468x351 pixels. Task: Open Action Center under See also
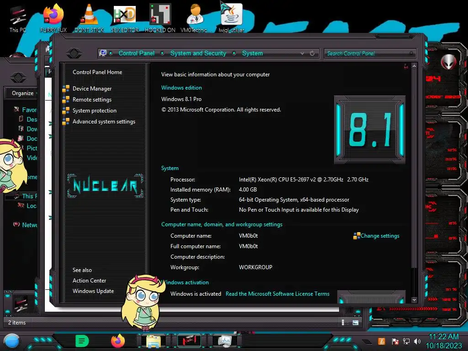(x=89, y=281)
